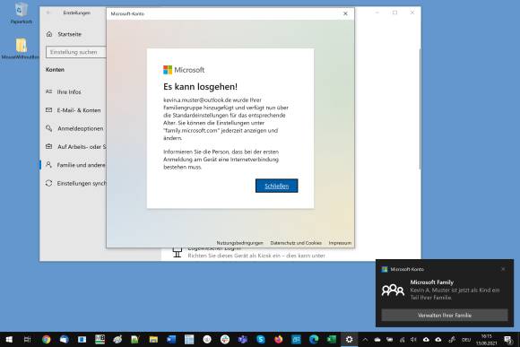Click the Einstellung suchen search field
The width and height of the screenshot is (520, 347).
[x=76, y=52]
